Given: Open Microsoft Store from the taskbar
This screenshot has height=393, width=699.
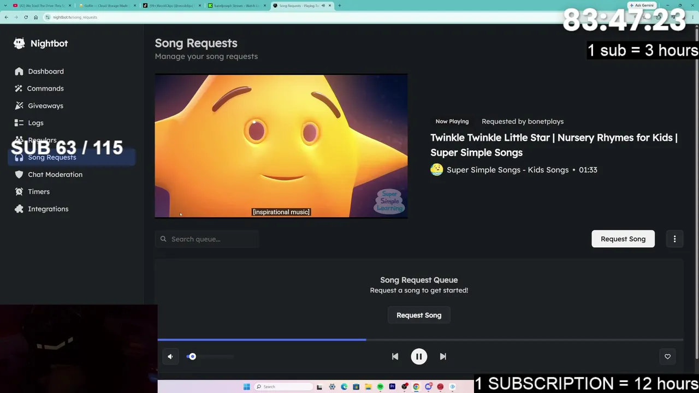Looking at the screenshot, I should pyautogui.click(x=356, y=387).
